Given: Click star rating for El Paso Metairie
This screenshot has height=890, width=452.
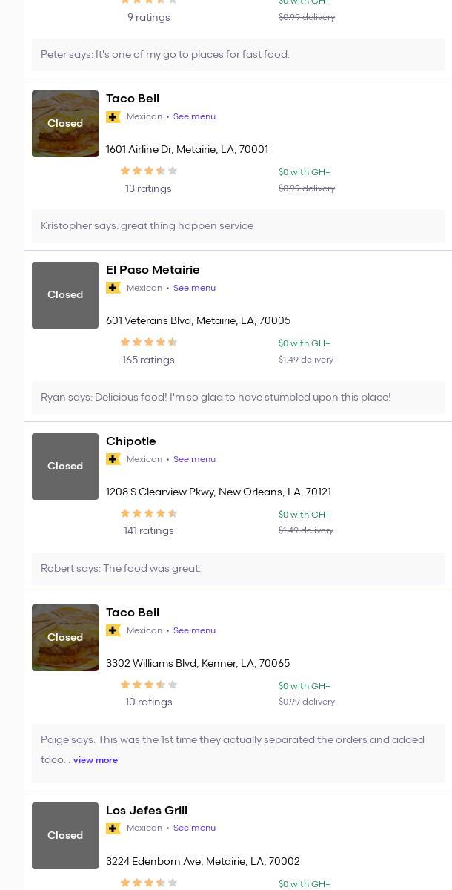Looking at the screenshot, I should click(x=148, y=343).
